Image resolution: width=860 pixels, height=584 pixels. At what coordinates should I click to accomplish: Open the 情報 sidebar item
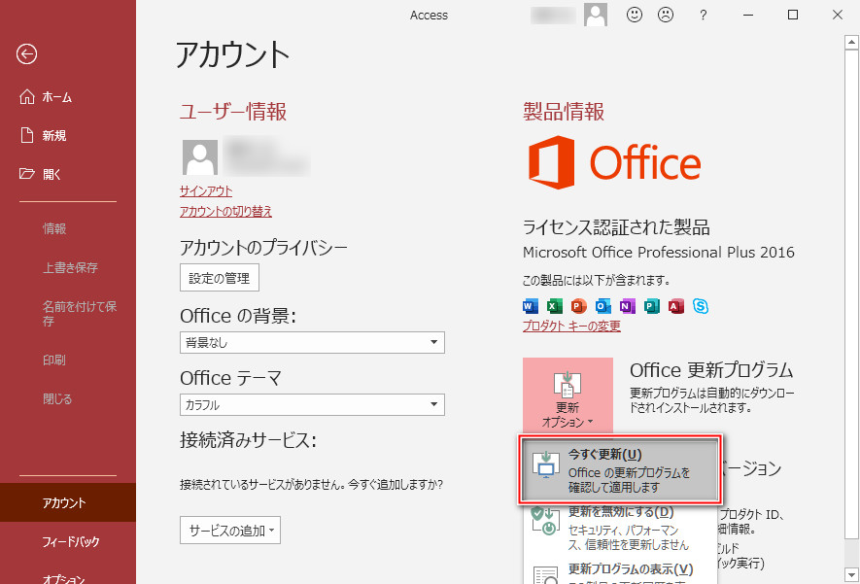click(54, 228)
